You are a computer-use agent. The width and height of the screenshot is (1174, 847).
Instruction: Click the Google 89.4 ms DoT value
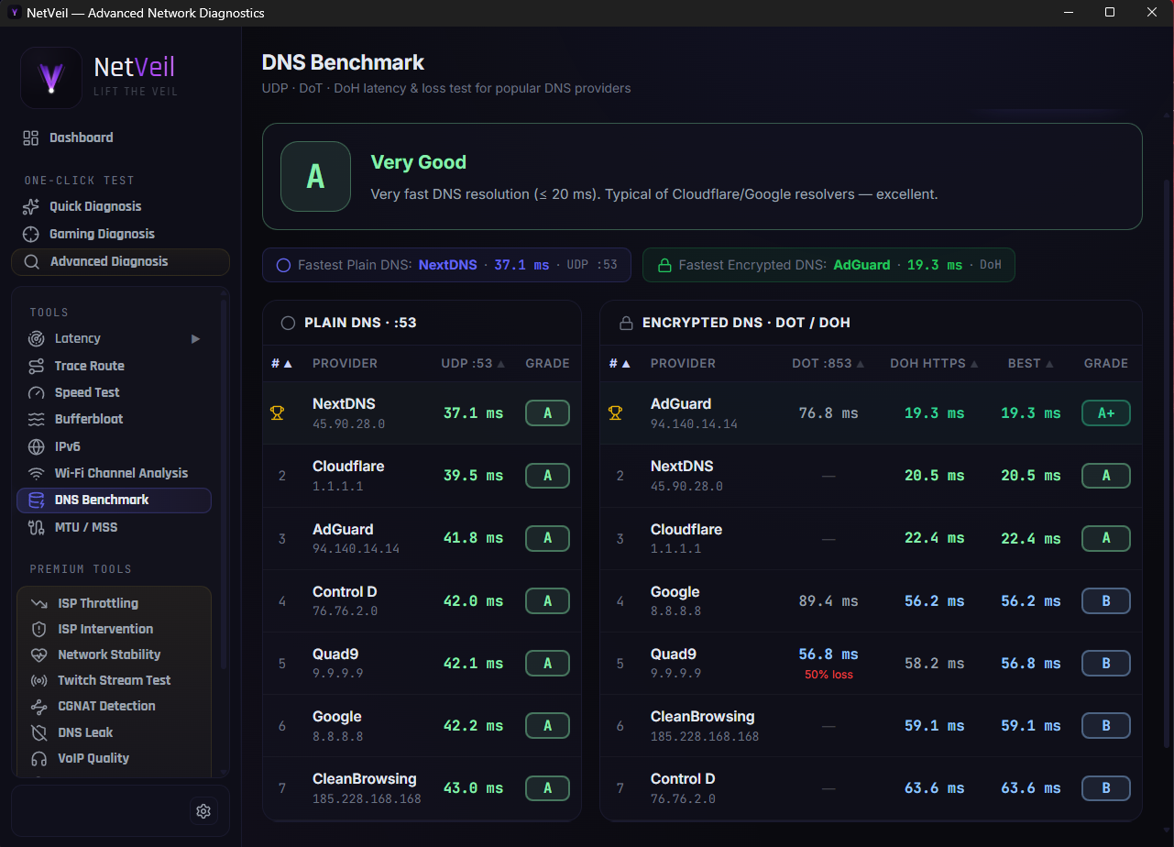click(x=828, y=601)
